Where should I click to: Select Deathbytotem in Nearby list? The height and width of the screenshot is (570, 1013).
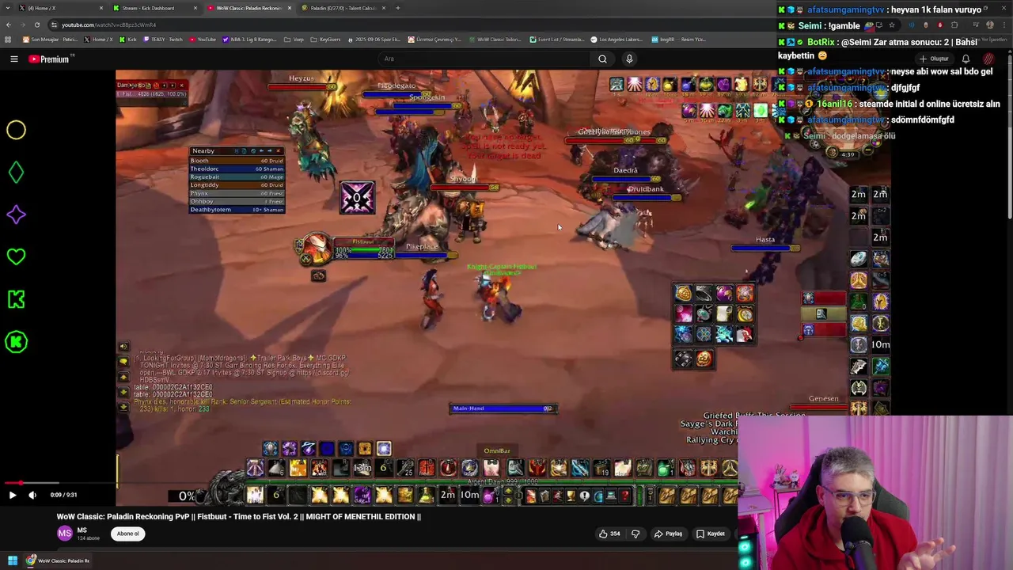(x=236, y=210)
